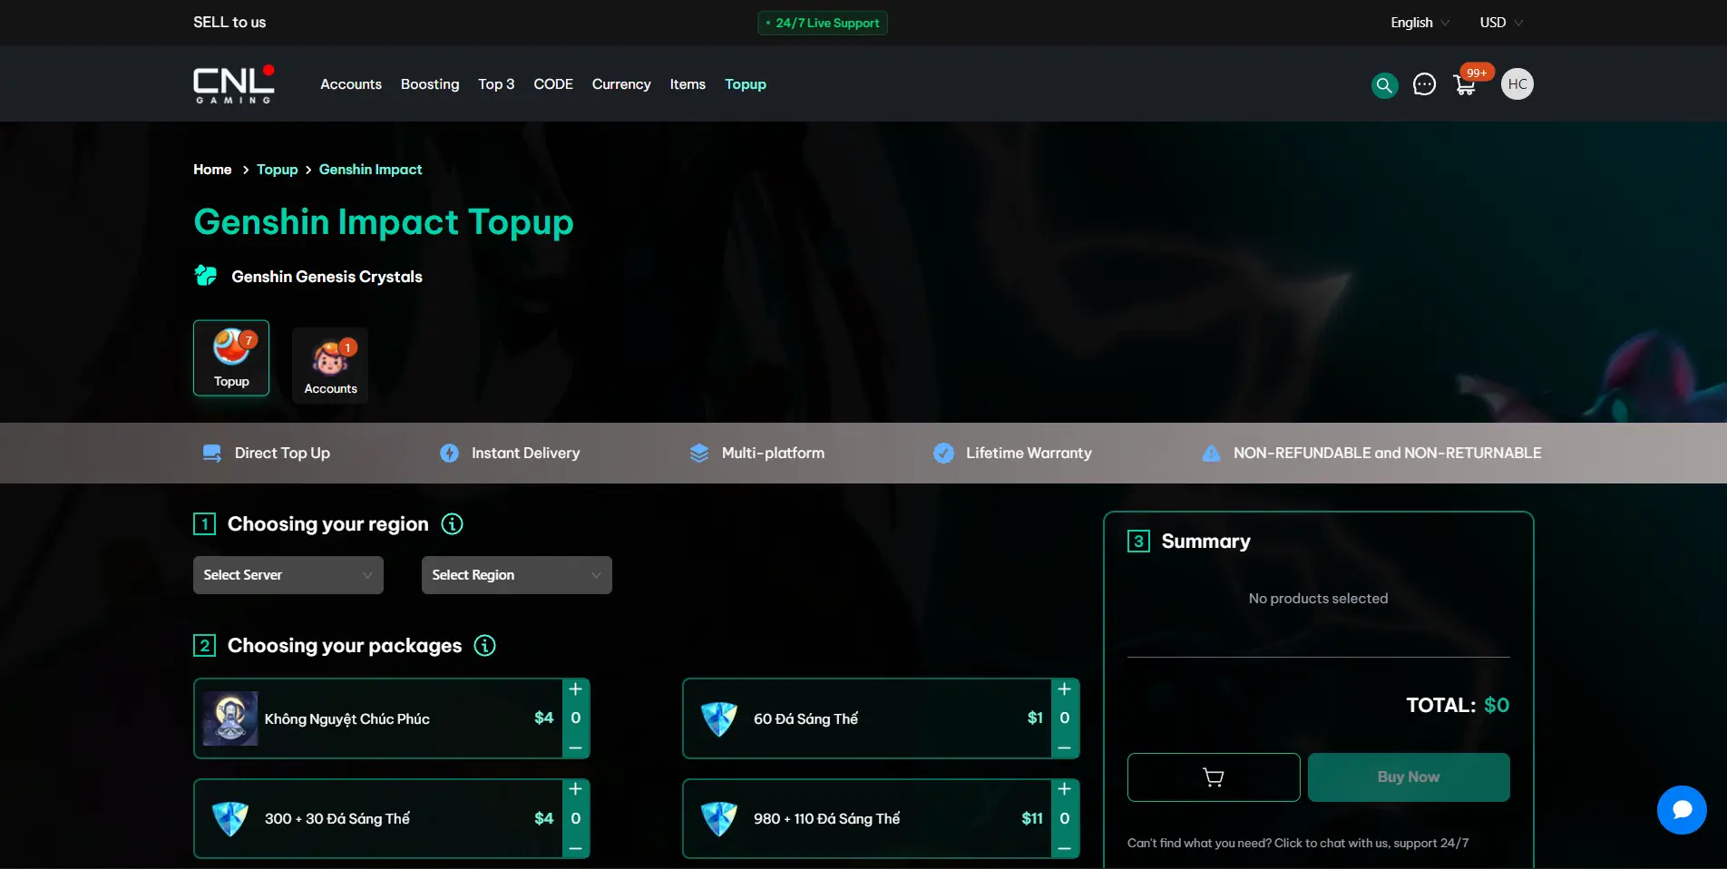This screenshot has width=1727, height=869.
Task: Click SELL to us link
Action: tap(229, 23)
